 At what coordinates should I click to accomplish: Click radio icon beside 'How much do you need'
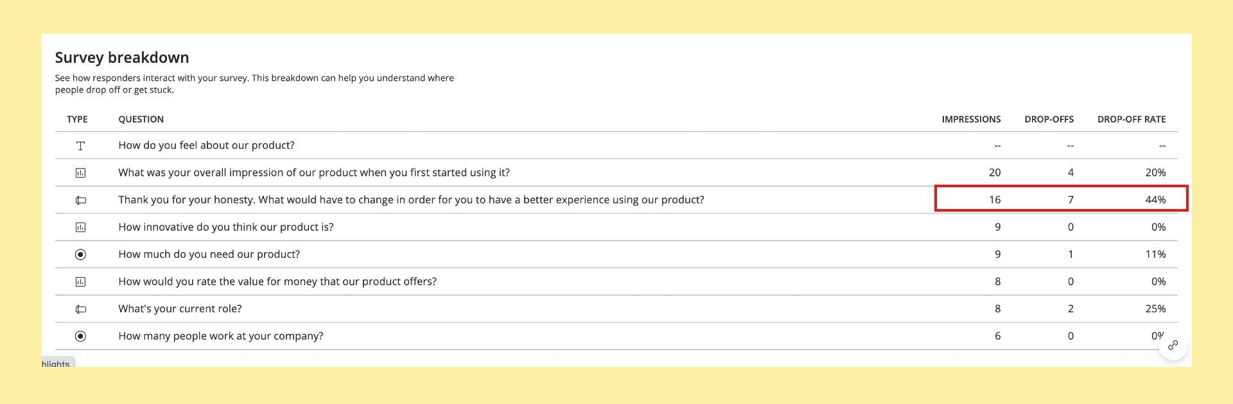click(80, 255)
